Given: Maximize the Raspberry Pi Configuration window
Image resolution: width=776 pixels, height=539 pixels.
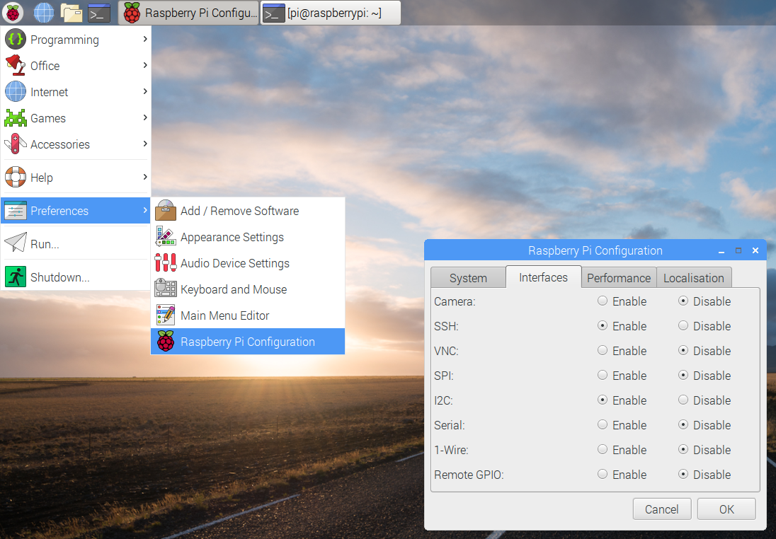Looking at the screenshot, I should (738, 250).
